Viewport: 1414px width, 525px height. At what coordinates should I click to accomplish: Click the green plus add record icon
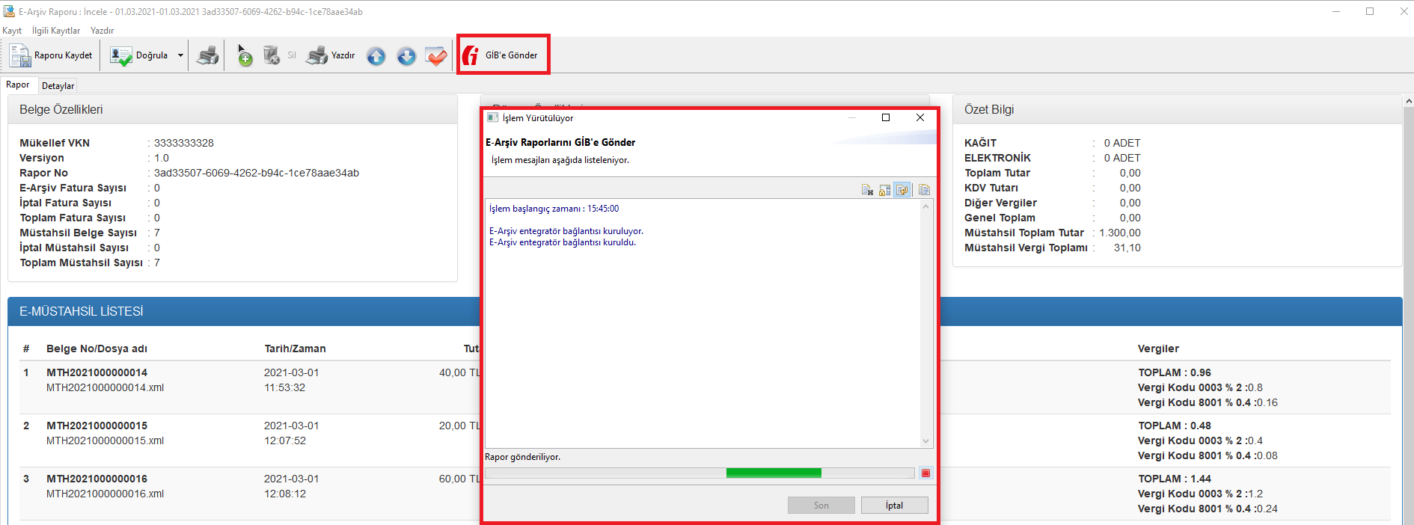click(245, 55)
